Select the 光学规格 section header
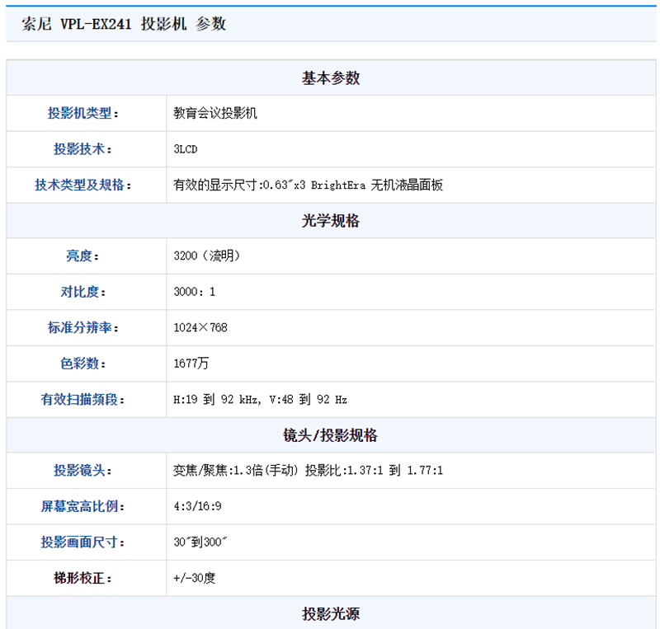 point(331,221)
